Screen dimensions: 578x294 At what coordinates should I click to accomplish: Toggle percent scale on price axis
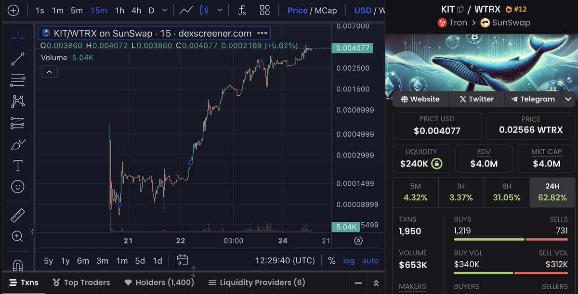coord(331,260)
